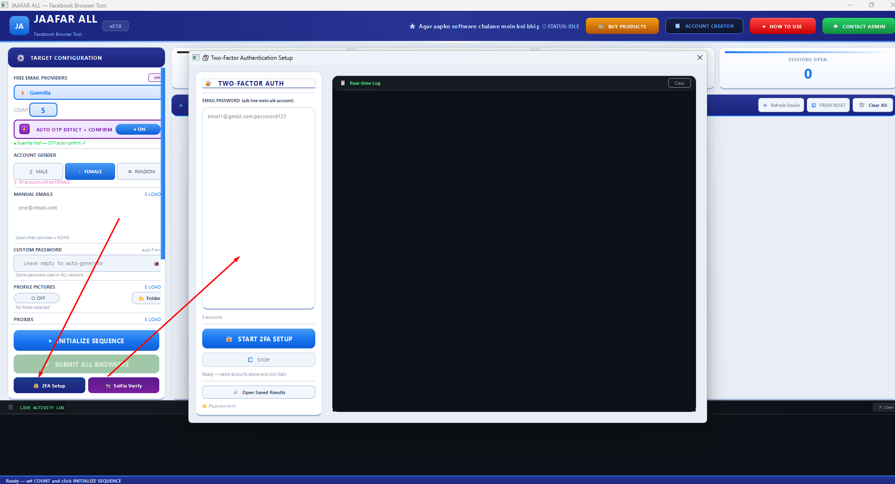
Task: Click the START 2FA SETUP button
Action: [x=259, y=339]
